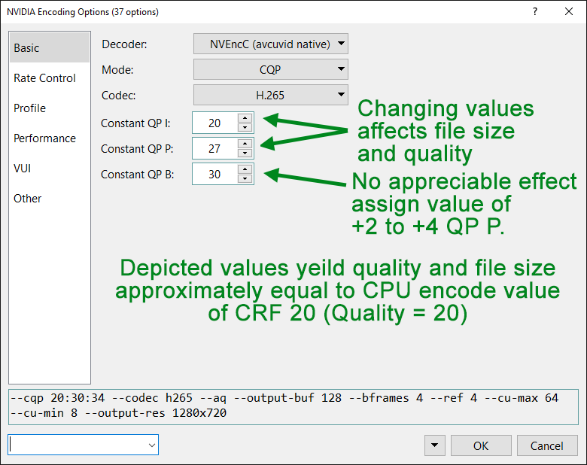This screenshot has height=465, width=587.
Task: Click the Mode label
Action: [x=117, y=70]
